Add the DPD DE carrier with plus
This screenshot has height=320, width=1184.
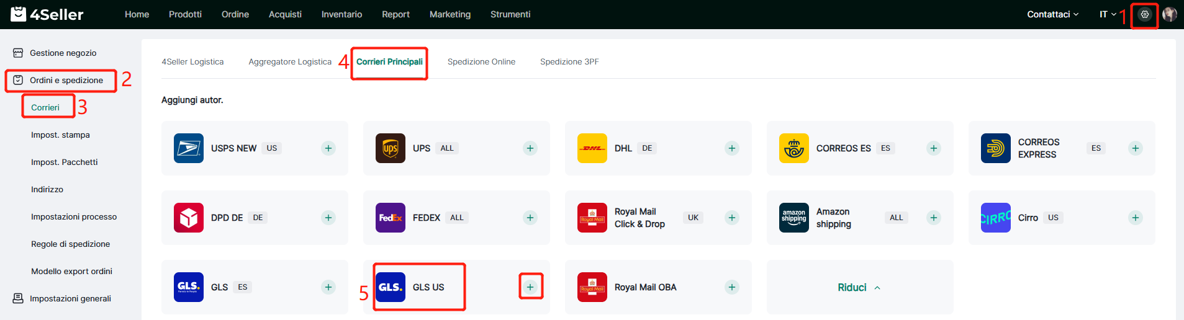click(328, 218)
